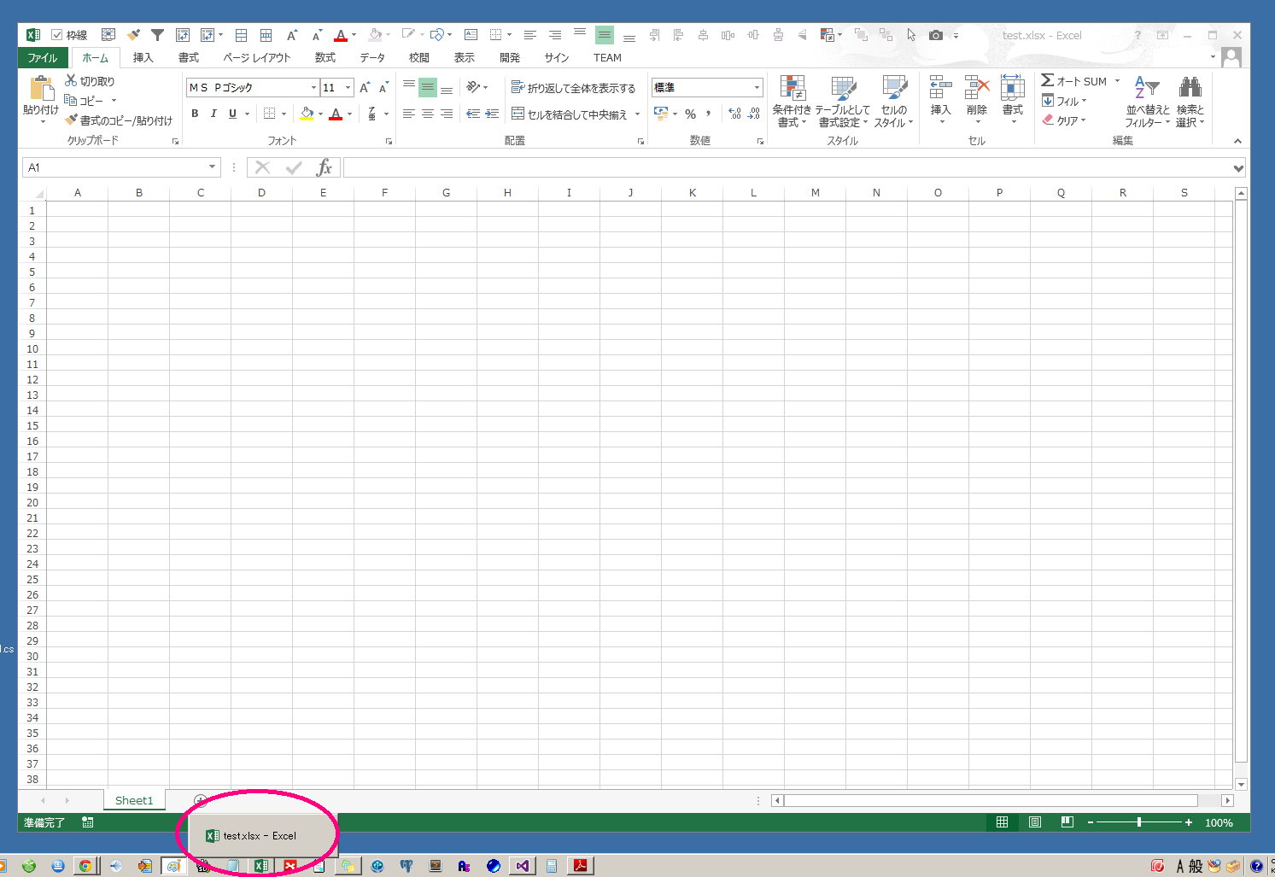Click the new sheet plus button
This screenshot has height=877, width=1275.
coord(200,800)
